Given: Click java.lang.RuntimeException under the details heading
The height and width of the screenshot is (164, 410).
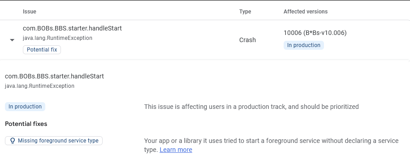Looking at the screenshot, I should [39, 86].
